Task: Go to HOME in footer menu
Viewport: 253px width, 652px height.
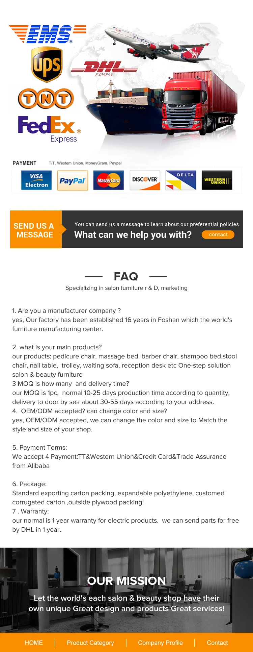Action: pos(34,643)
